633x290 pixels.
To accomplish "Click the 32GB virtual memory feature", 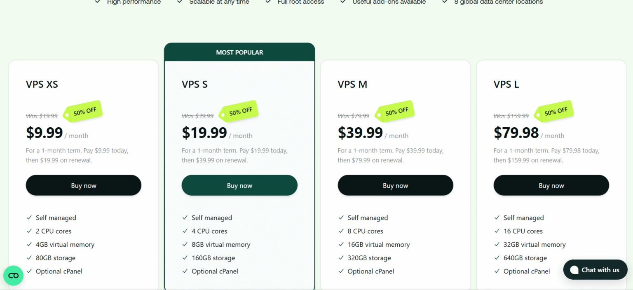I will click(x=534, y=245).
